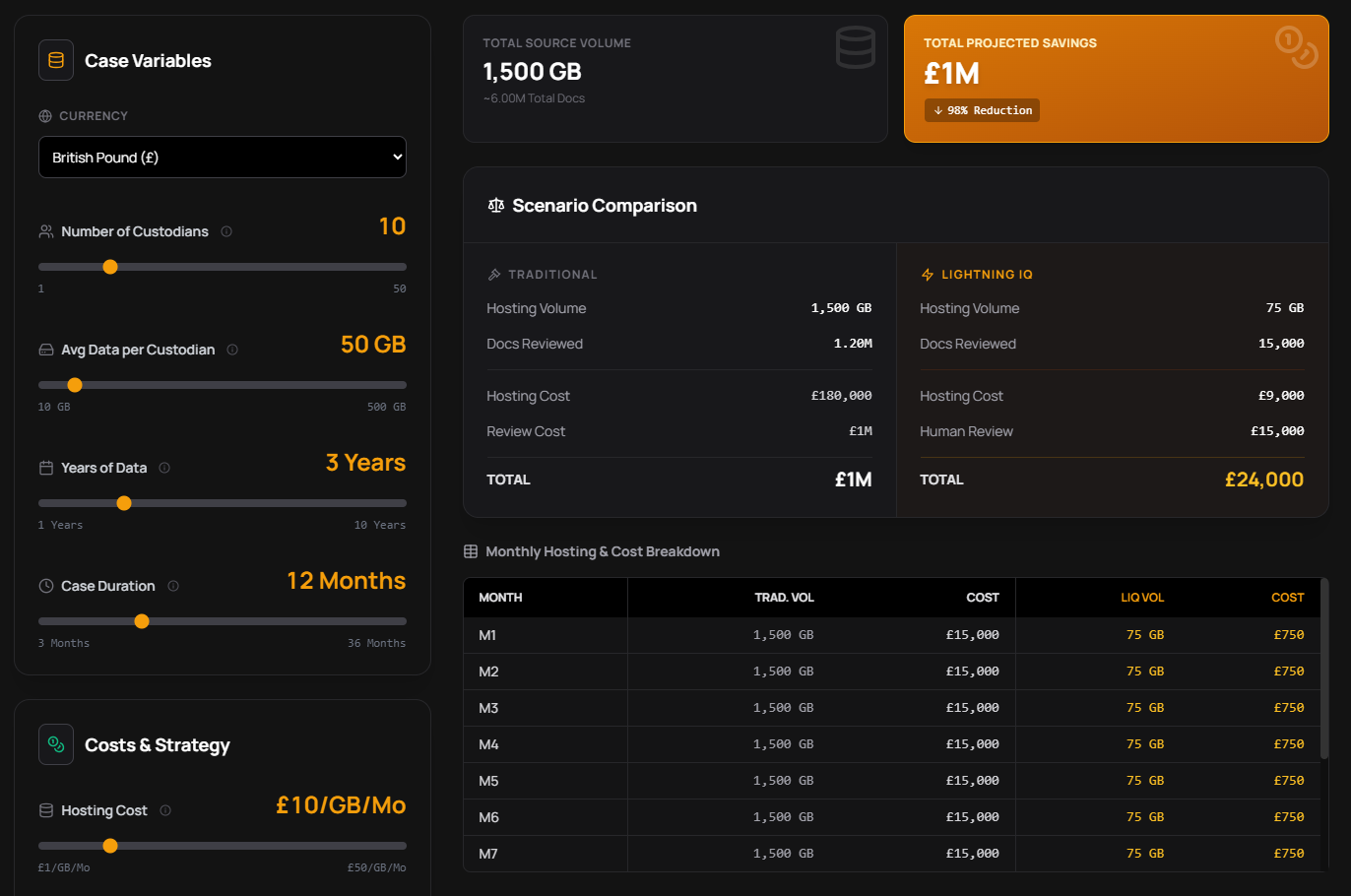
Task: Click the Lightning IQ bolt icon
Action: click(927, 274)
